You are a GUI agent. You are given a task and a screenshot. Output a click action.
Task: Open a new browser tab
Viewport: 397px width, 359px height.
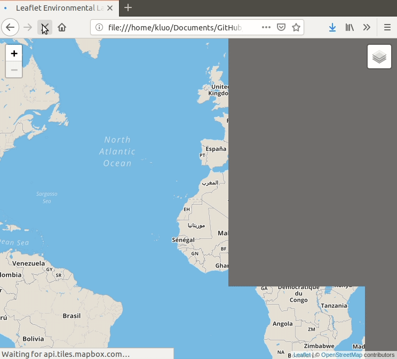pyautogui.click(x=128, y=7)
